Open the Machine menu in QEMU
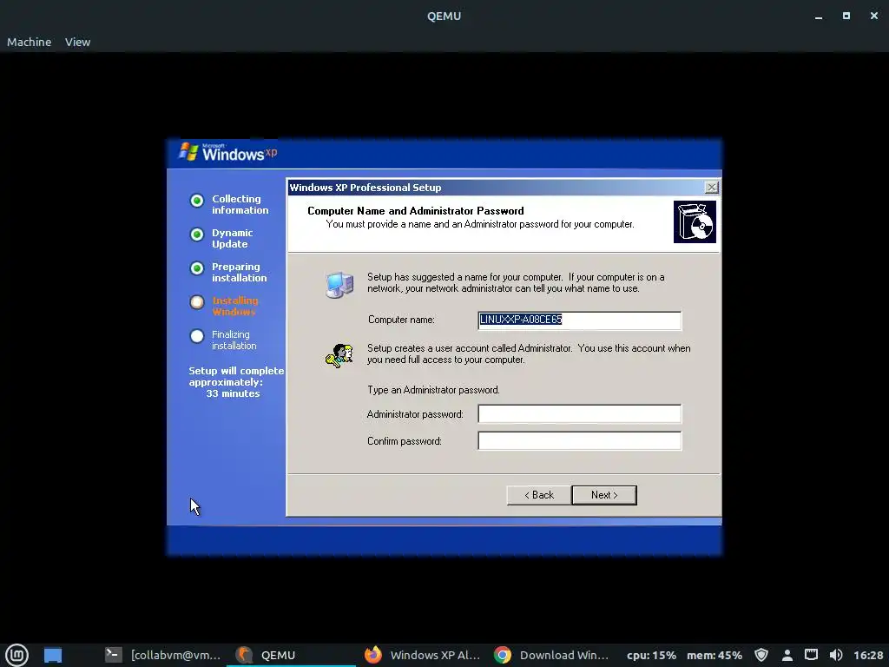Viewport: 889px width, 667px height. point(29,42)
